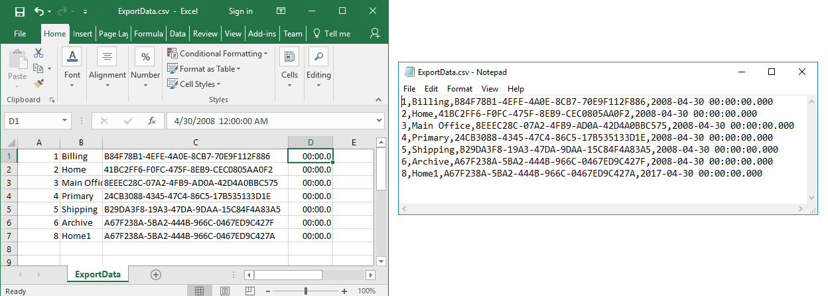Click zoom out minus button
Image resolution: width=828 pixels, height=296 pixels.
[269, 291]
